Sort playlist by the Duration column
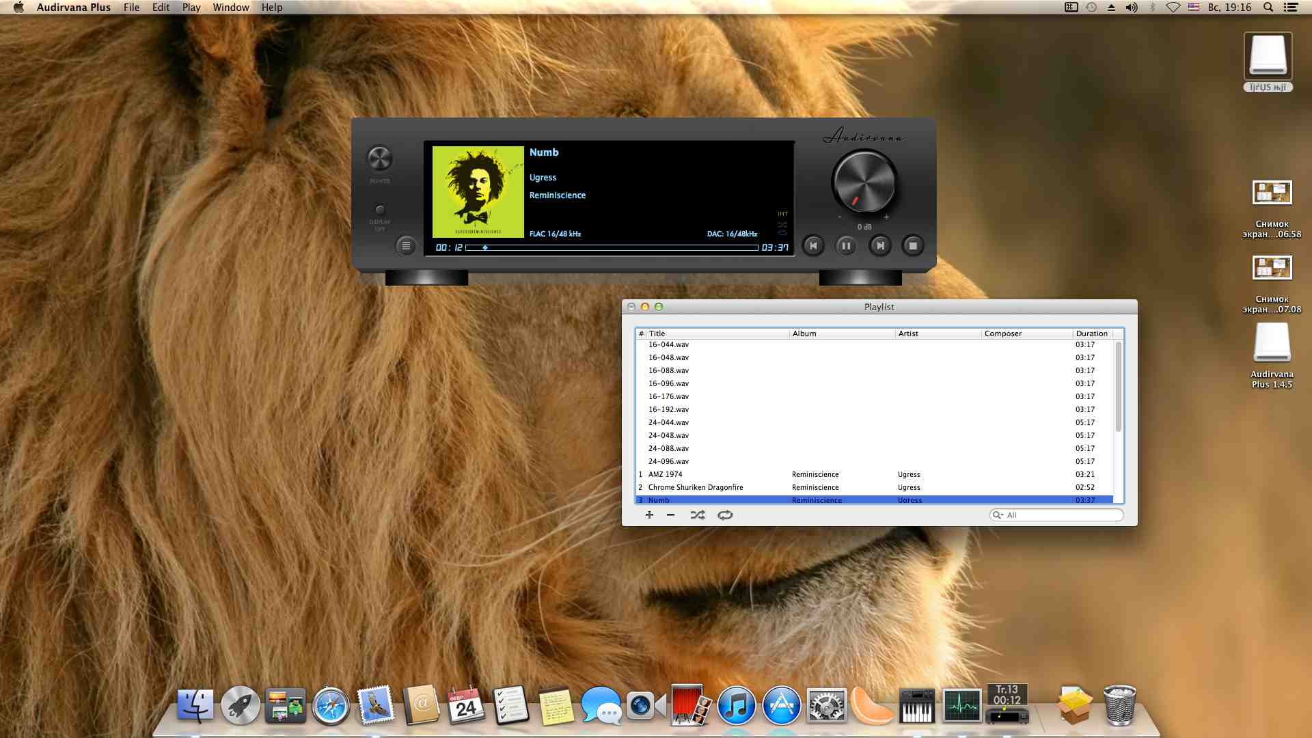The image size is (1312, 738). 1091,333
